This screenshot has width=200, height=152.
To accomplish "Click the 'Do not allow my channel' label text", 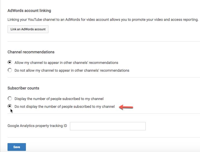I will [72, 70].
